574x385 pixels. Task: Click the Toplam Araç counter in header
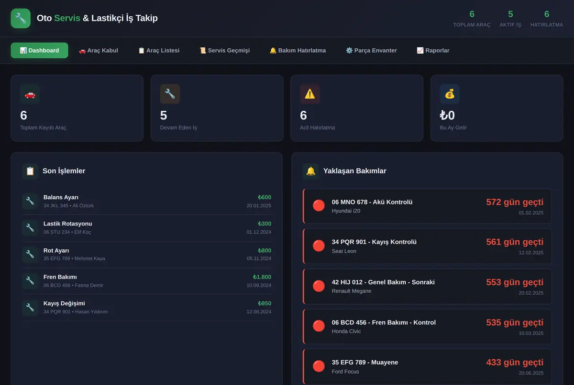pos(472,18)
